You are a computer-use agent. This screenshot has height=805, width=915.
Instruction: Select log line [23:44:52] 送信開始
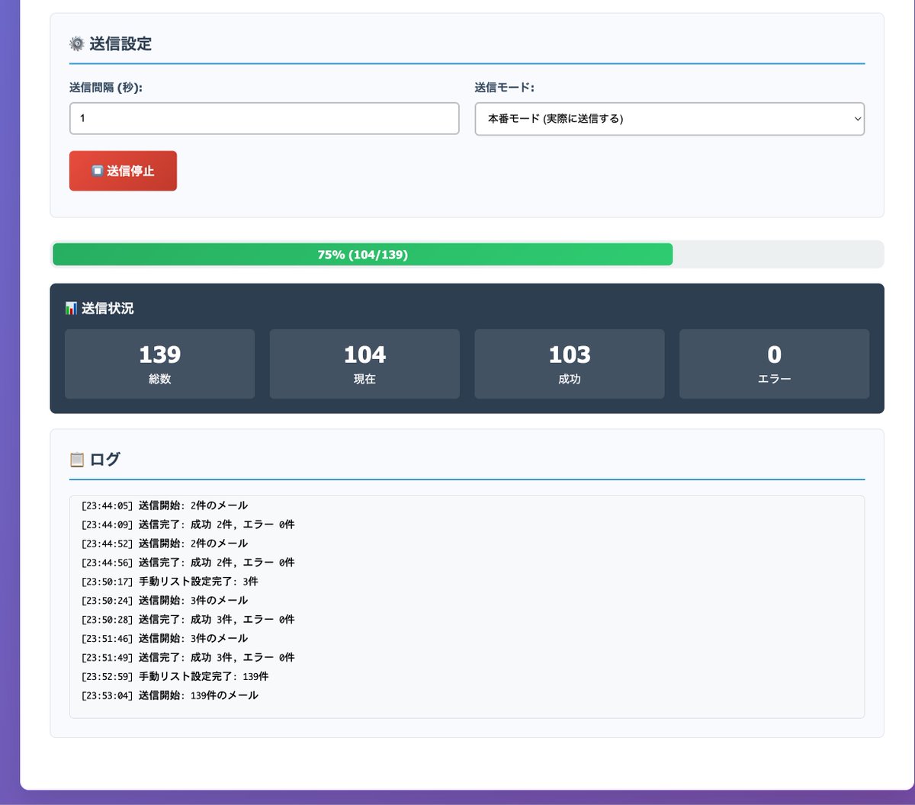pyautogui.click(x=164, y=544)
